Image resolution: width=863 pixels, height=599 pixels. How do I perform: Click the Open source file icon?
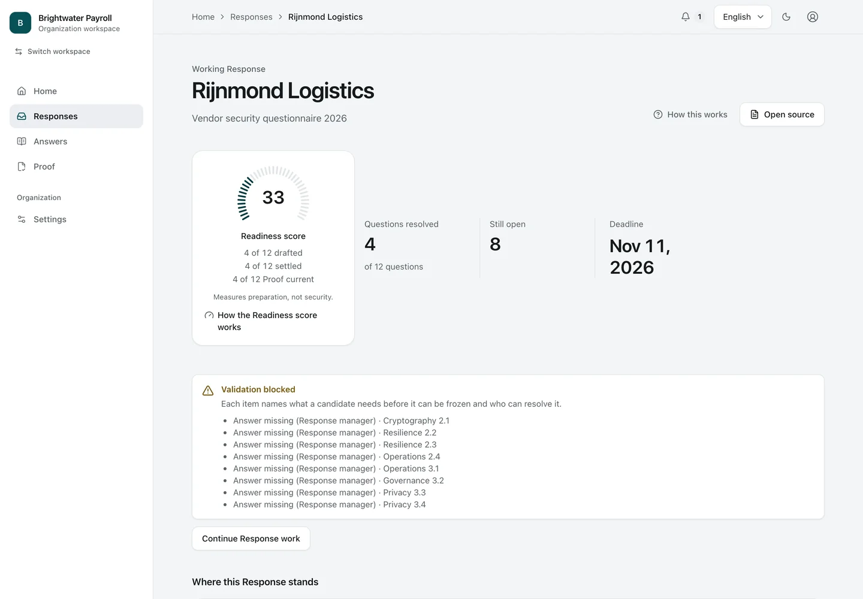755,114
